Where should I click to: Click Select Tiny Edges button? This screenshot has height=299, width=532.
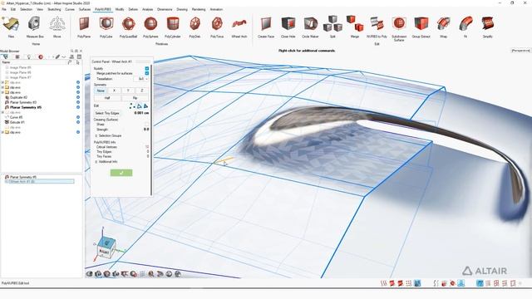107,113
